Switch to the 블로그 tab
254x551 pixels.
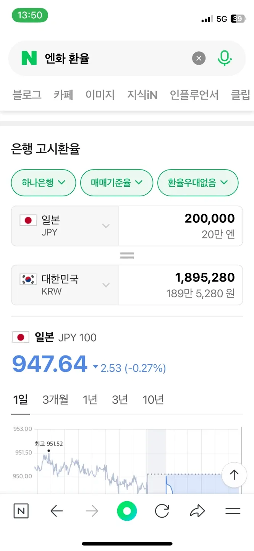27,95
